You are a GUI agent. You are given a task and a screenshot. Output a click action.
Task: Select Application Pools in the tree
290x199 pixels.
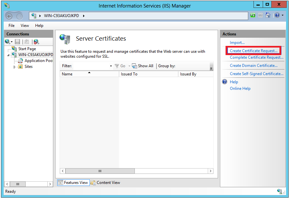pos(35,60)
